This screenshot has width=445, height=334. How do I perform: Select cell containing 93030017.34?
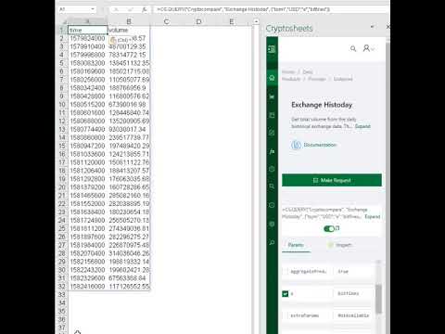coord(129,129)
